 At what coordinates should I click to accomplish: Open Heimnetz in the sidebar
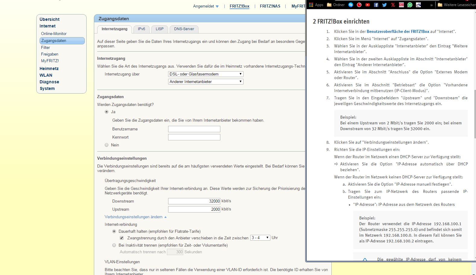tap(49, 69)
